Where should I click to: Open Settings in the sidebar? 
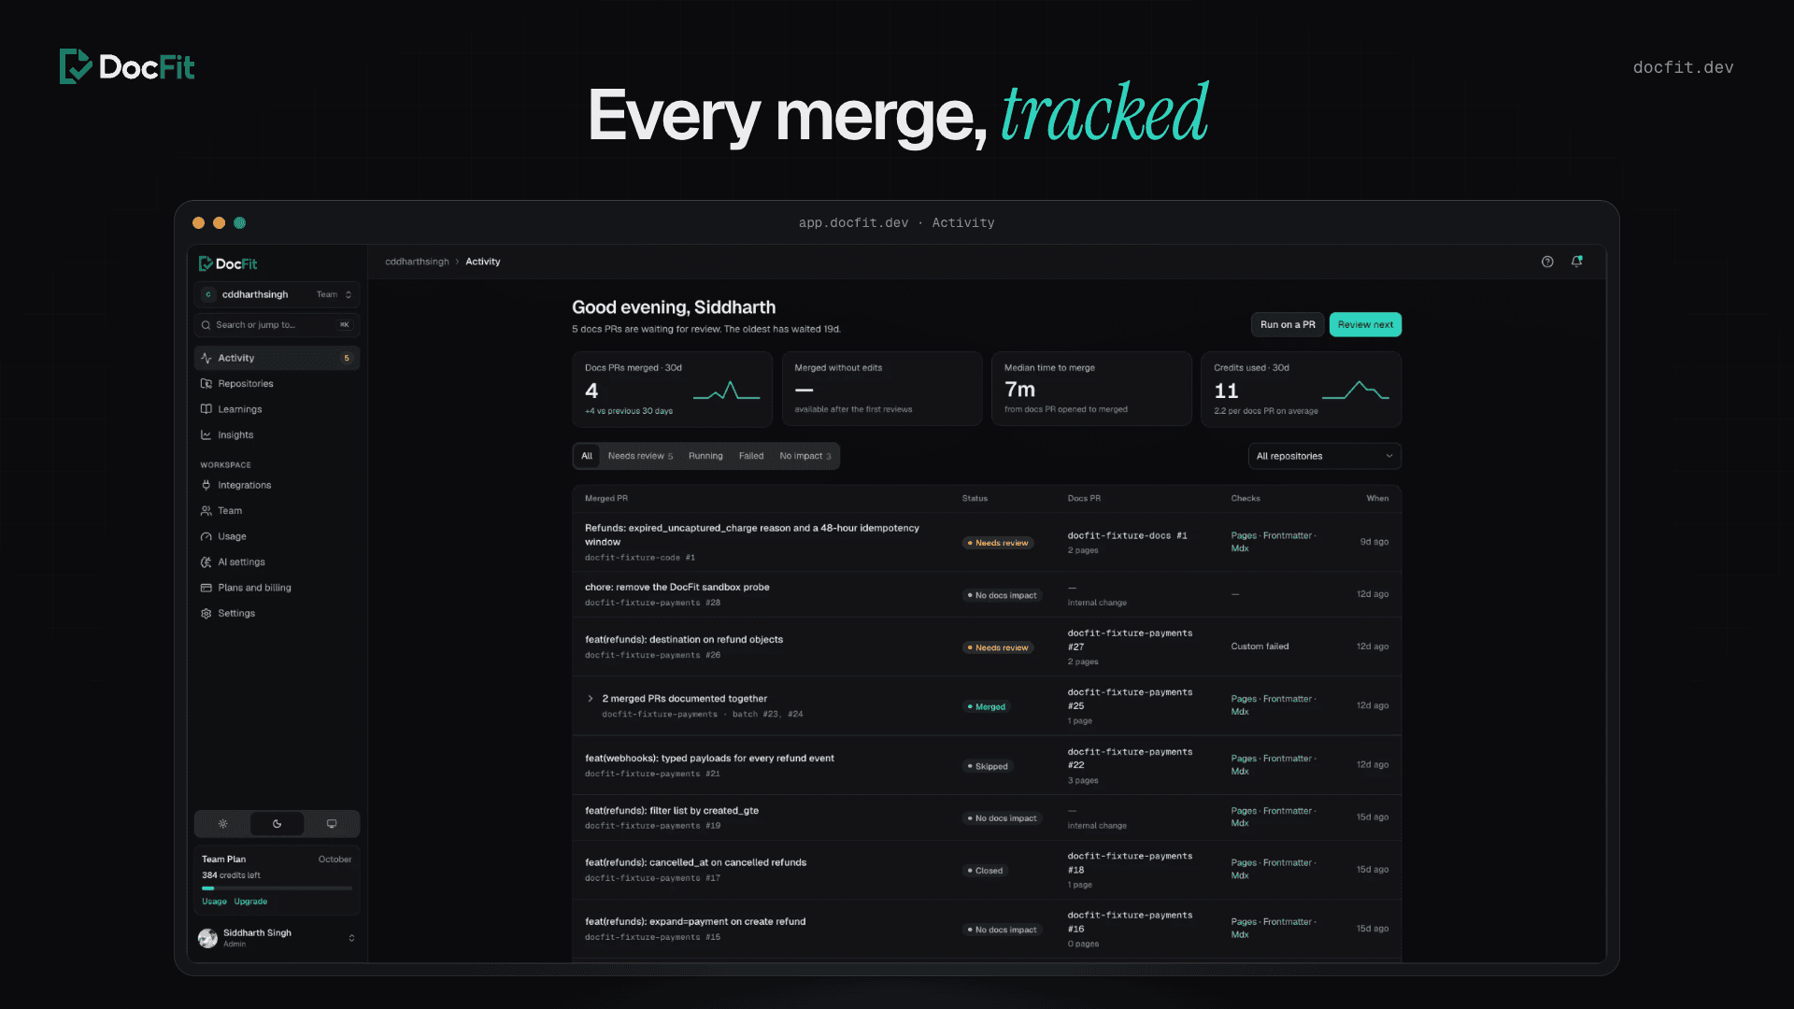pyautogui.click(x=277, y=614)
